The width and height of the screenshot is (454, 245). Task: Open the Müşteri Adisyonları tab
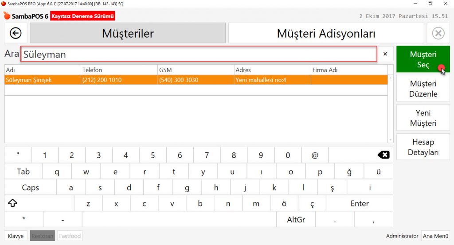[326, 33]
